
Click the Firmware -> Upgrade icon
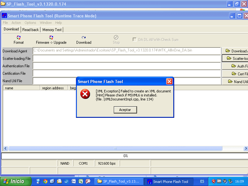pos(51,37)
